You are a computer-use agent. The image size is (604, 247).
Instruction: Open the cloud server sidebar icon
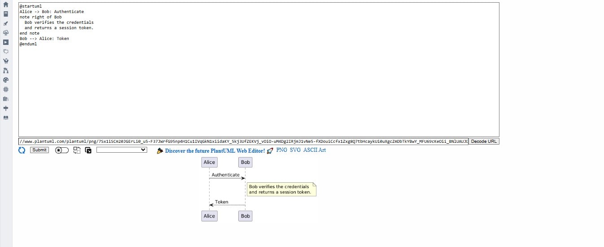click(6, 33)
